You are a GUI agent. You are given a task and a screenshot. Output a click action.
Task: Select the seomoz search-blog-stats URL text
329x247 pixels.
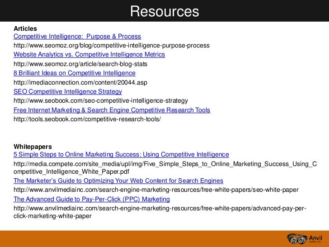[x=80, y=64]
